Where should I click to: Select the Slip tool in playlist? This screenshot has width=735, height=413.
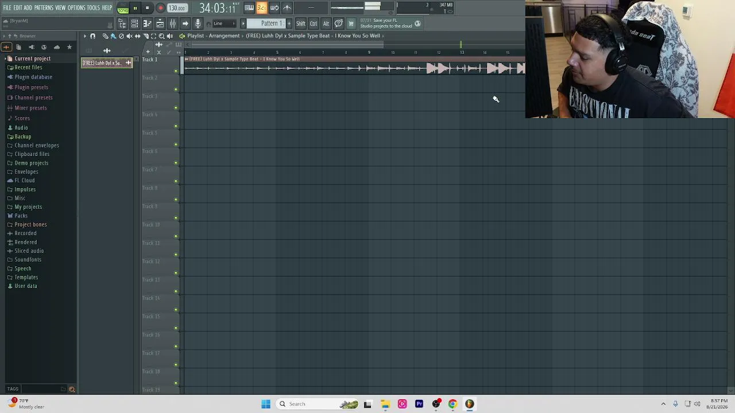pyautogui.click(x=137, y=36)
